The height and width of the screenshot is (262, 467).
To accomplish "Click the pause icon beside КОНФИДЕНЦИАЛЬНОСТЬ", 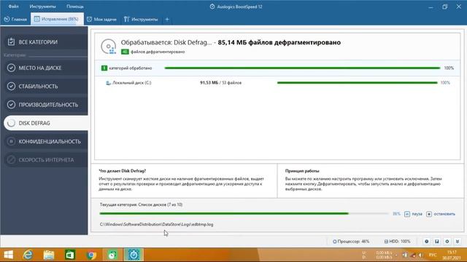I will [11, 141].
